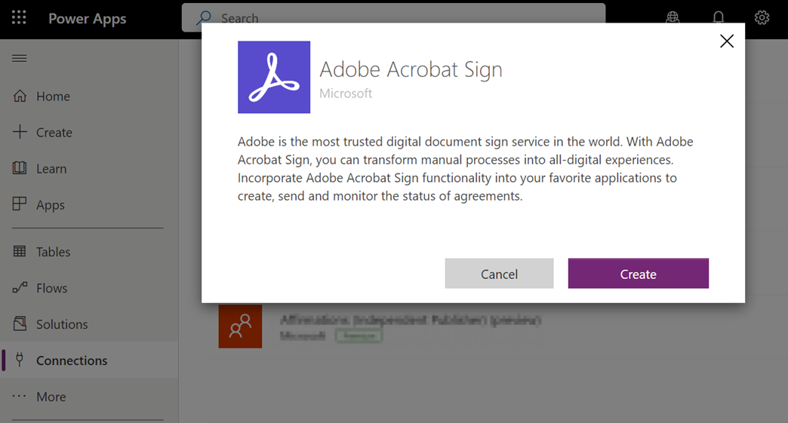
Task: Click into the Search field
Action: [x=393, y=17]
